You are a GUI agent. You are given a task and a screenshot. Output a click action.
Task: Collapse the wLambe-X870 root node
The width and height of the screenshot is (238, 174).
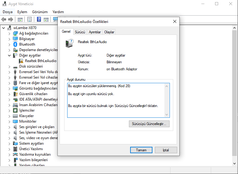[4, 28]
